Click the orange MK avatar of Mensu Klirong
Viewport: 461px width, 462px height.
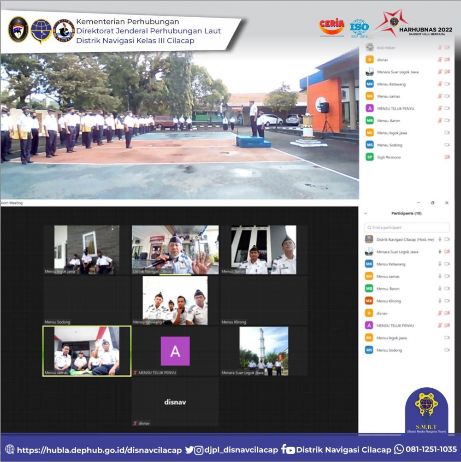[369, 301]
